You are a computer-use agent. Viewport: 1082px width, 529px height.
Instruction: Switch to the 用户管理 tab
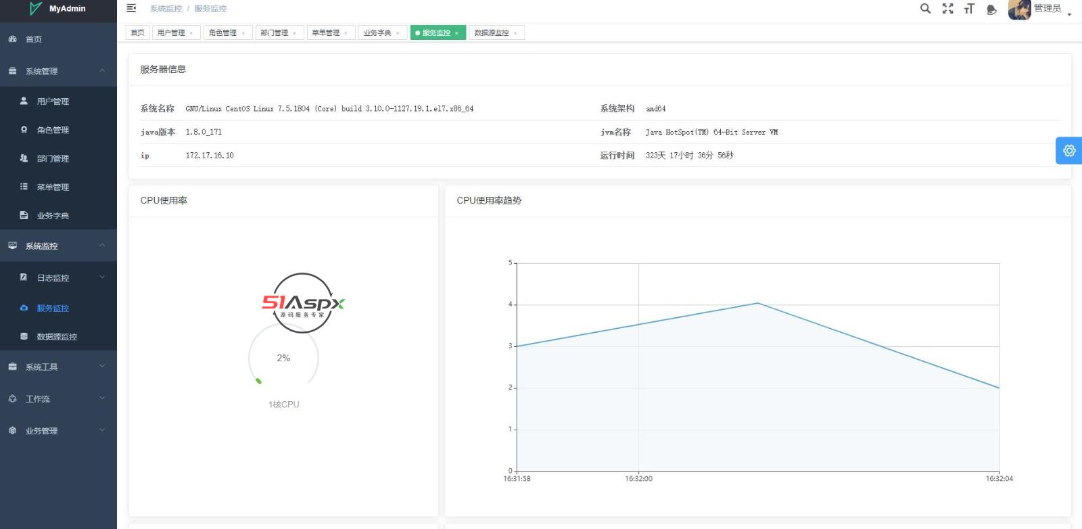tap(170, 32)
